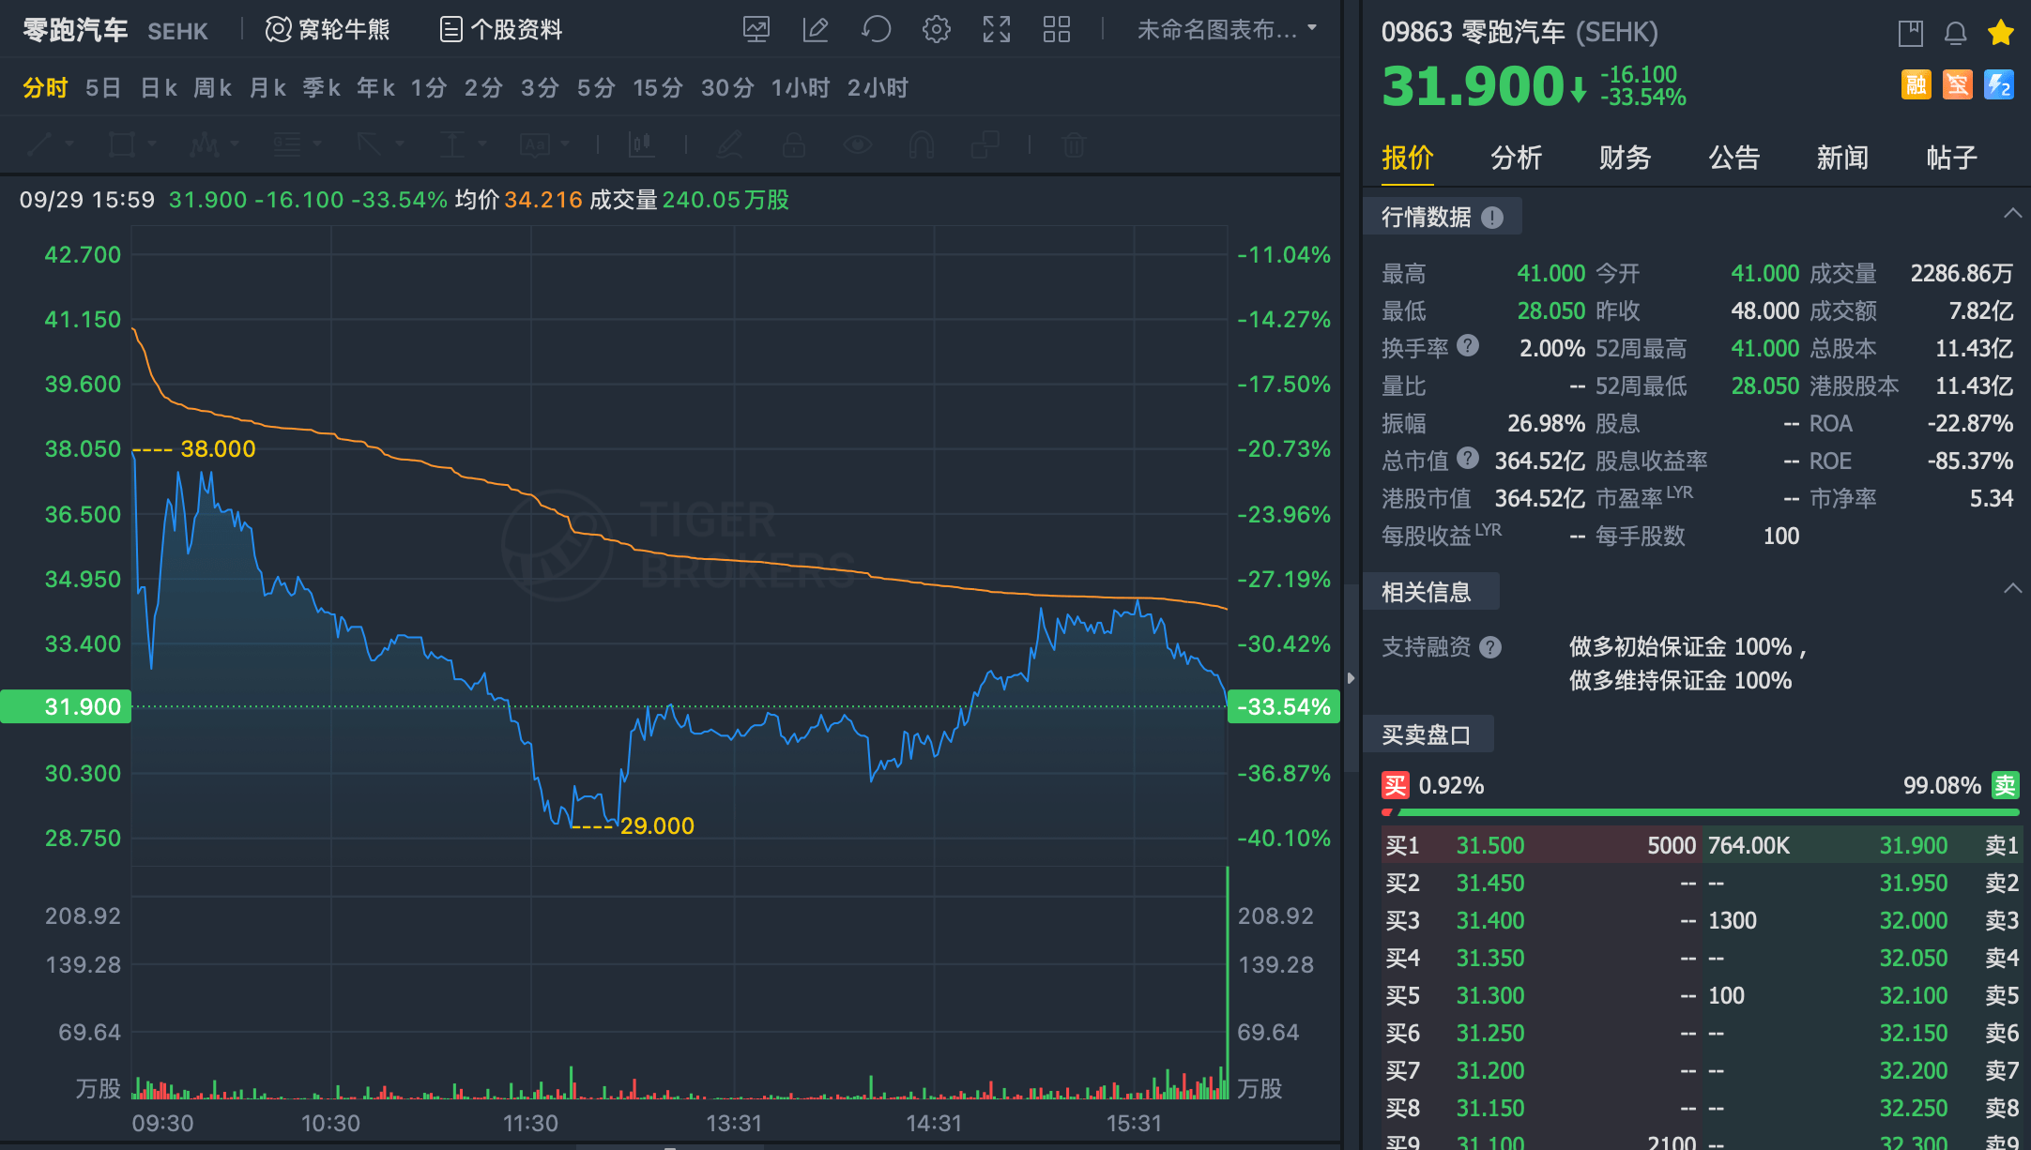The width and height of the screenshot is (2031, 1150).
Task: Select the trendline drawing tool
Action: click(41, 144)
